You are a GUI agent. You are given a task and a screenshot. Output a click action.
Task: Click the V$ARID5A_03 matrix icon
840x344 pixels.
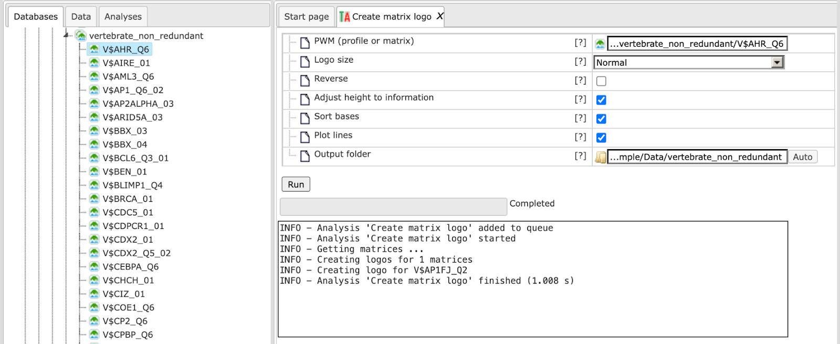(94, 117)
